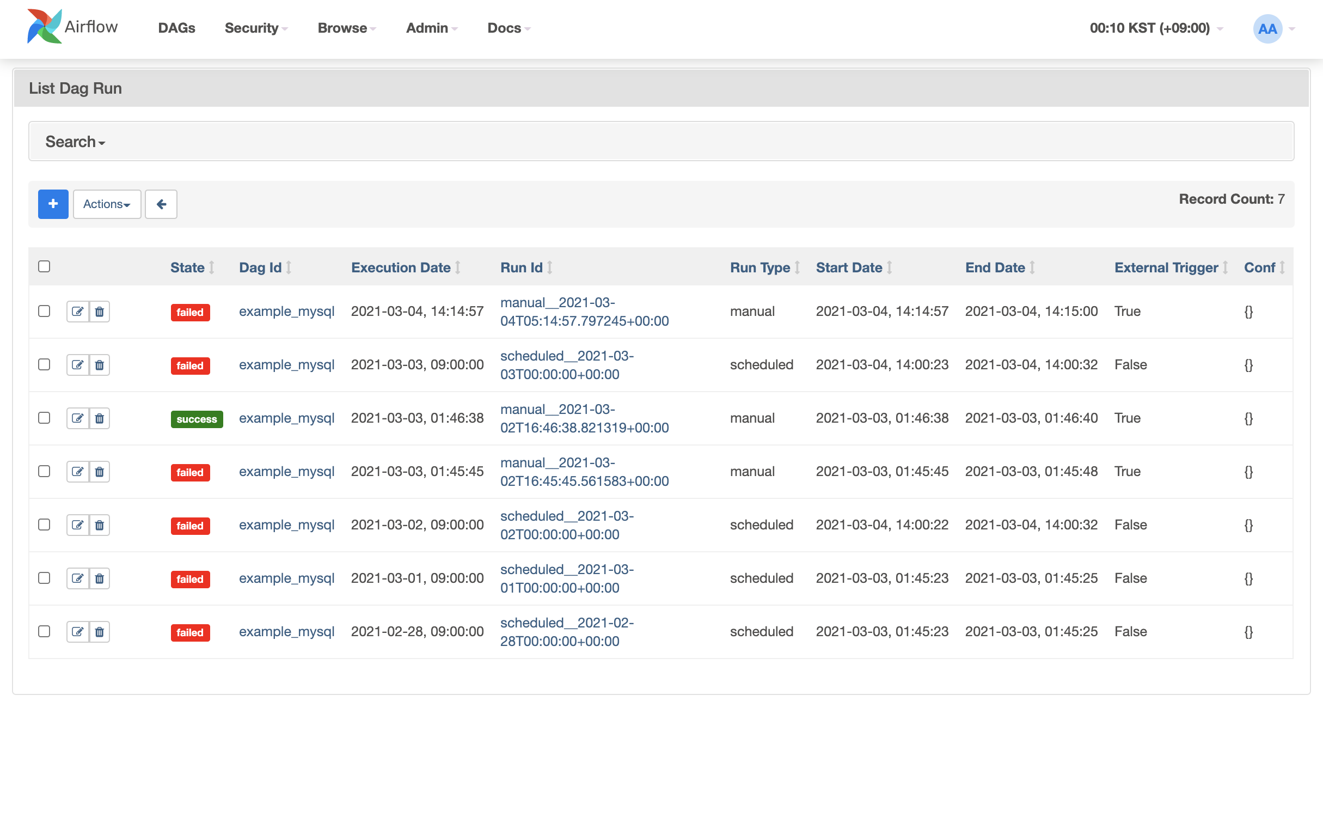Check the row for execution 2021-03-03, 09:00:00
Image resolution: width=1323 pixels, height=829 pixels.
click(45, 364)
